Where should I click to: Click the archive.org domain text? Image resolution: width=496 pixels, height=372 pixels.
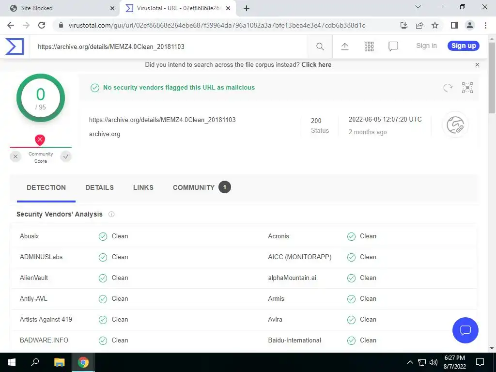(105, 134)
